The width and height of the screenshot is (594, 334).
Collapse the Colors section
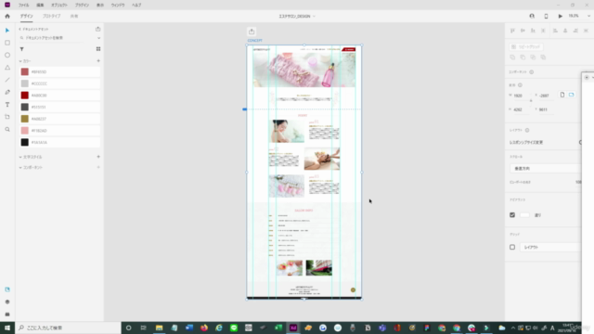pos(20,61)
